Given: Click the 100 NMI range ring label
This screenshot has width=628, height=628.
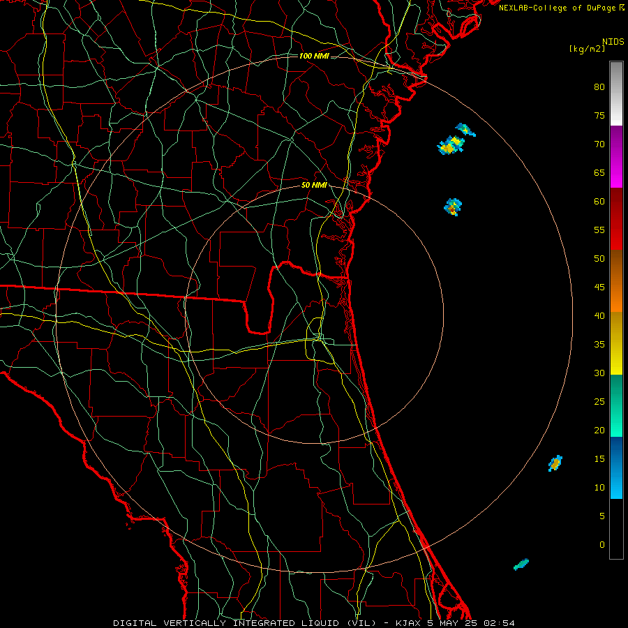Looking at the screenshot, I should 314,56.
